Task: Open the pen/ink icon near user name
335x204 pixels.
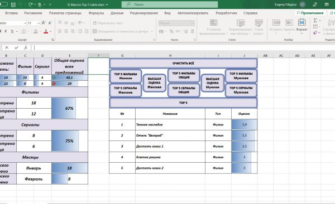Action: [315, 4]
